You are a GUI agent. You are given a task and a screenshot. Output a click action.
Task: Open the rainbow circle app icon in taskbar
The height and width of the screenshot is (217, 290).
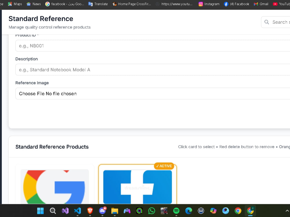(139, 211)
